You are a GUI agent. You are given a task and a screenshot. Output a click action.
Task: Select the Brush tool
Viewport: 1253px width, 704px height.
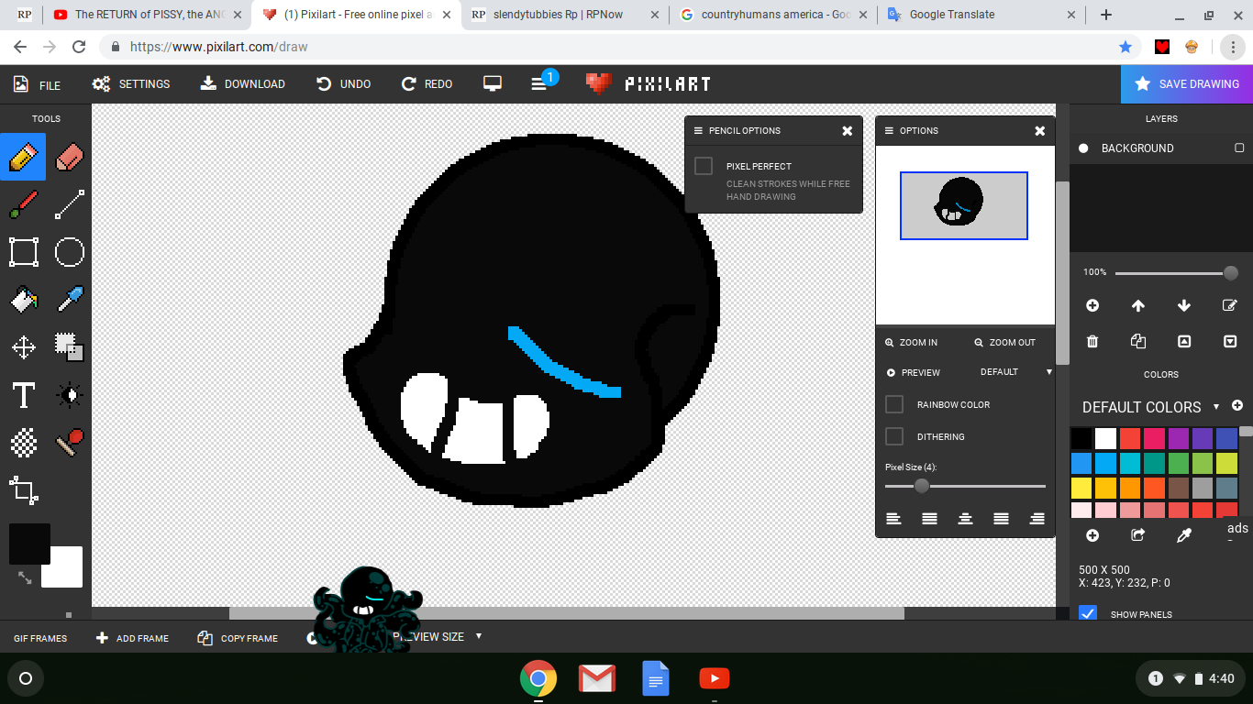coord(23,204)
